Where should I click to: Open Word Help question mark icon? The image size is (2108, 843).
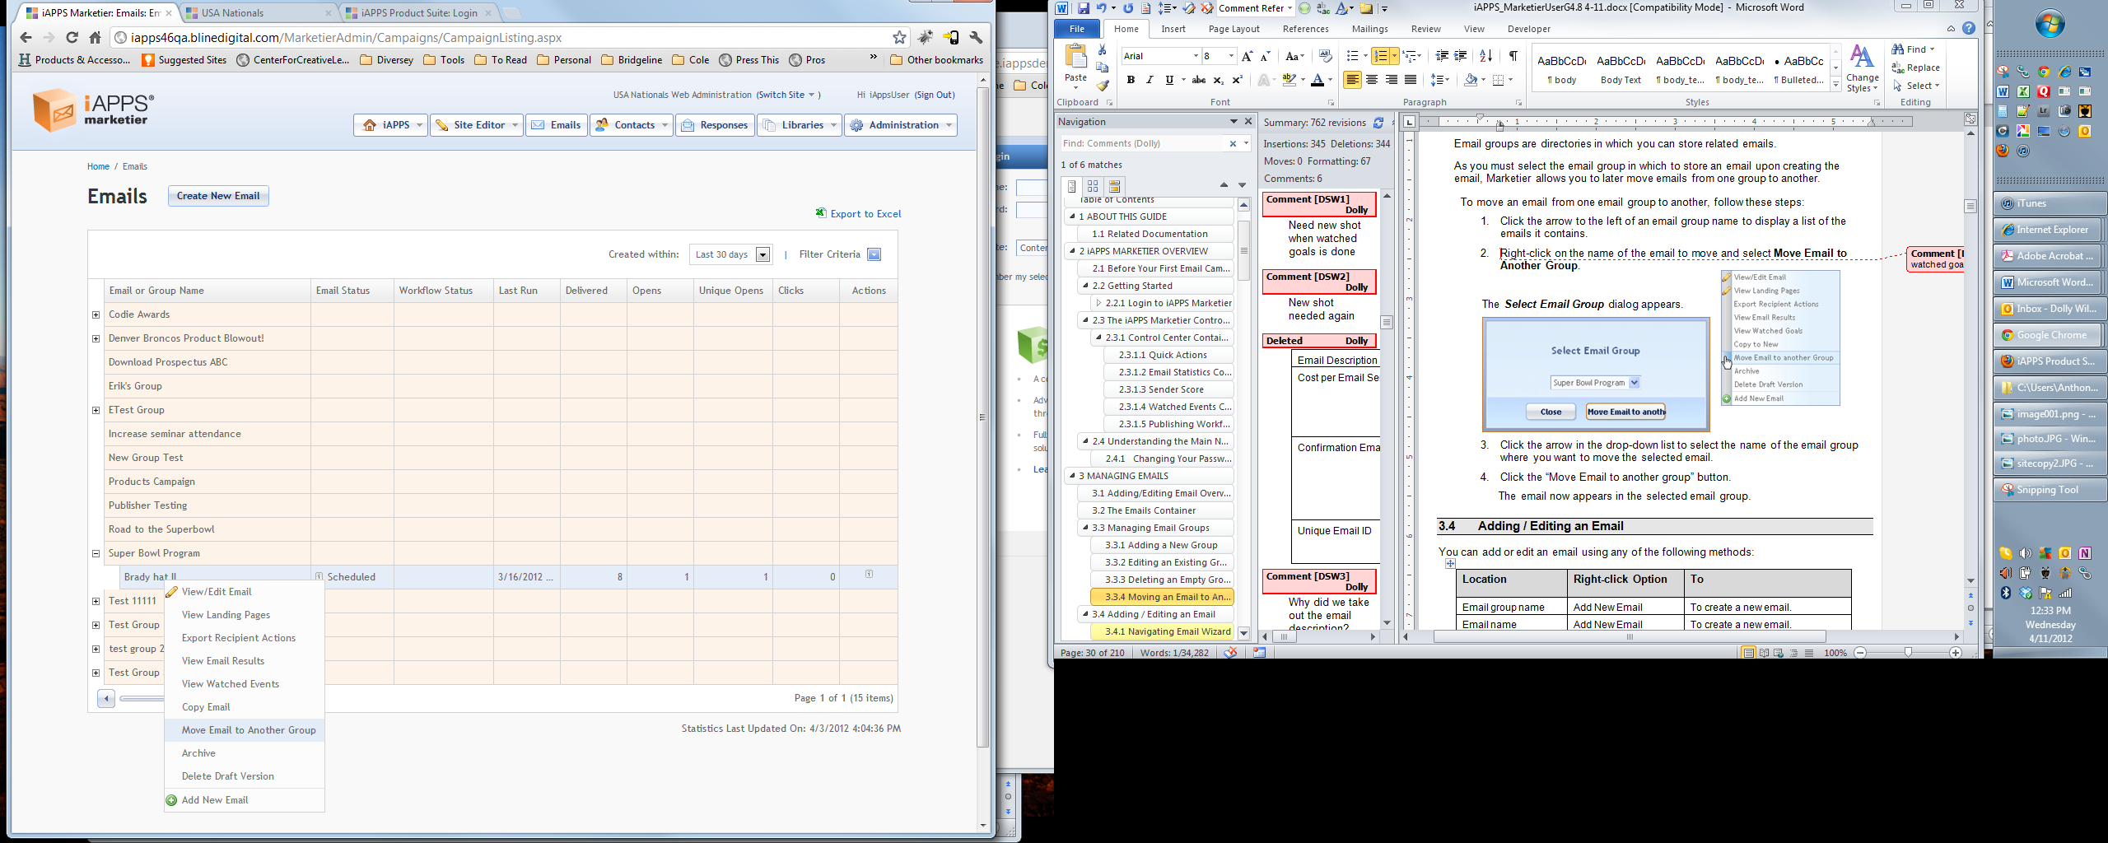click(x=1968, y=29)
